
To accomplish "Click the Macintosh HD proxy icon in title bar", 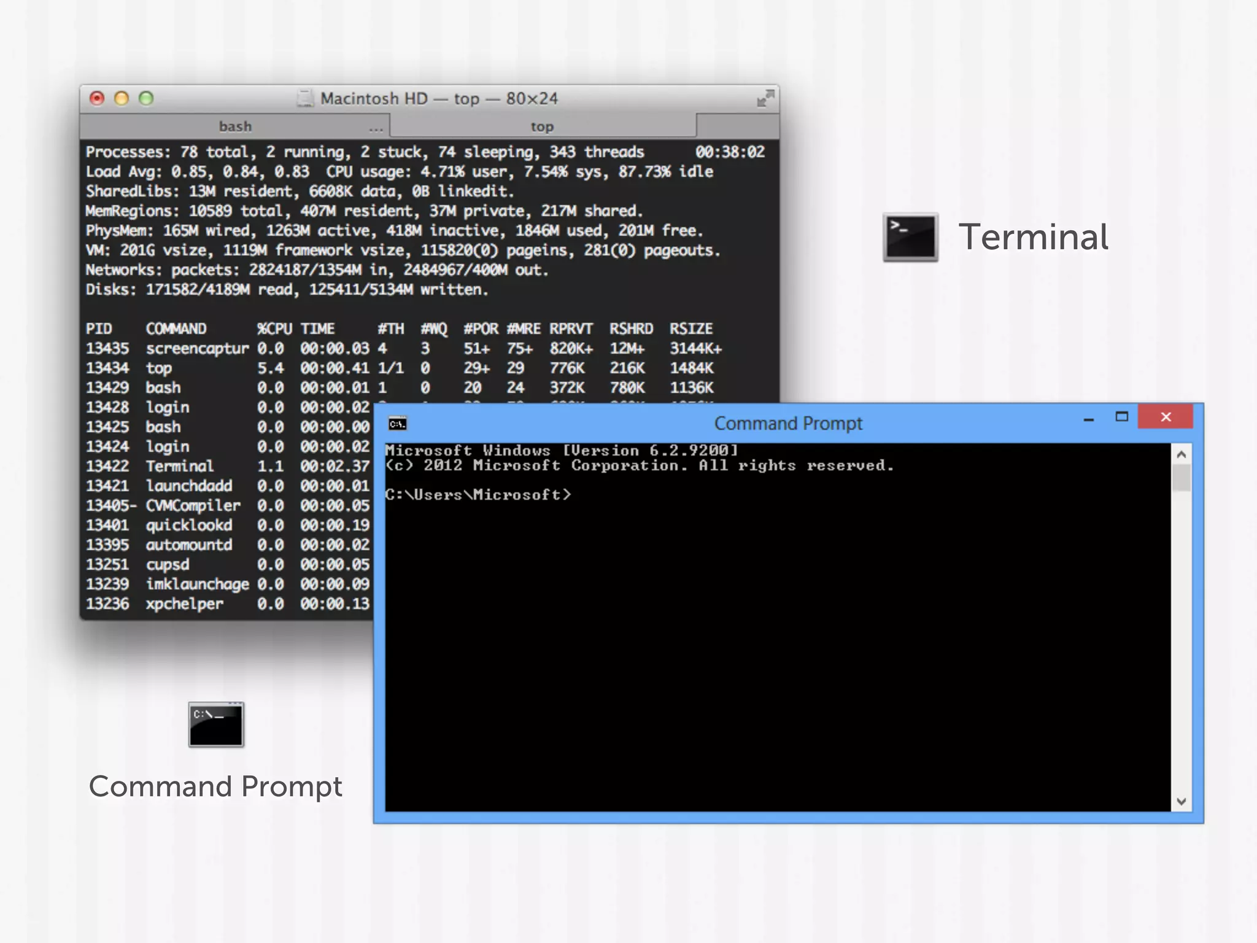I will 305,98.
